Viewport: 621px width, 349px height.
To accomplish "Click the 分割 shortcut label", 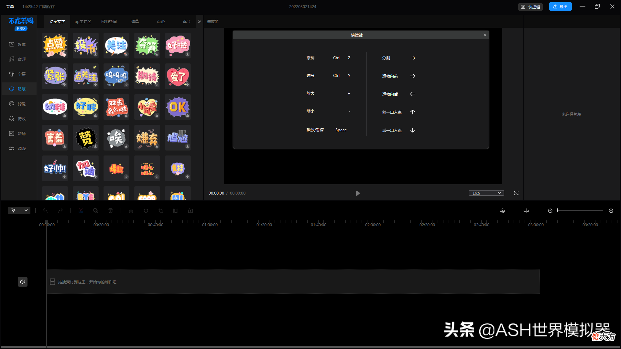I will [386, 58].
